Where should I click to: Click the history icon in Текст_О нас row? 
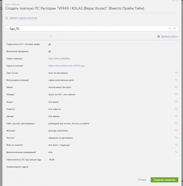click(x=176, y=73)
